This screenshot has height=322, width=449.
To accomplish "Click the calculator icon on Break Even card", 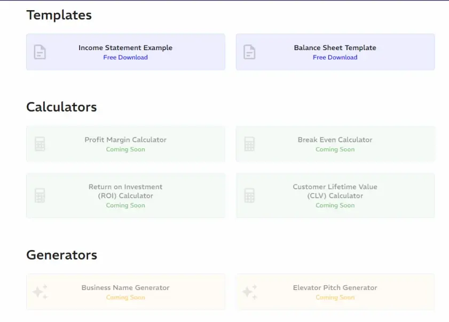I will tap(249, 144).
